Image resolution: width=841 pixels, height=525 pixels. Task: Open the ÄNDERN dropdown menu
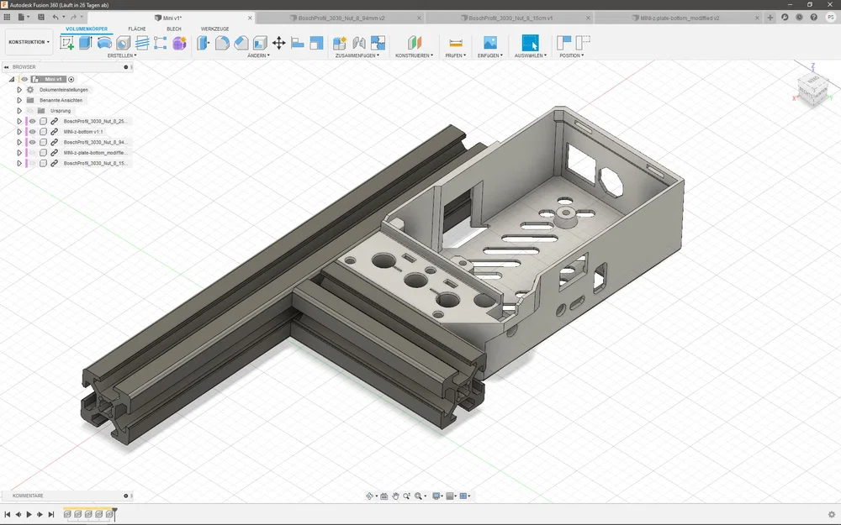[258, 55]
